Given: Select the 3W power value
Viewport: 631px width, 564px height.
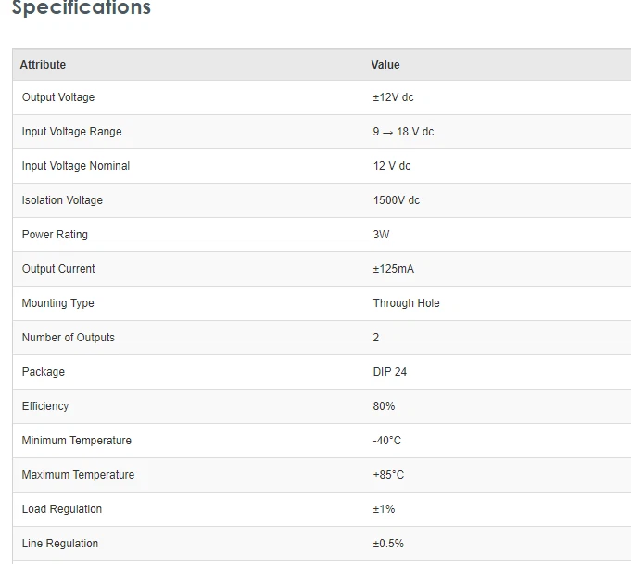Looking at the screenshot, I should (382, 235).
